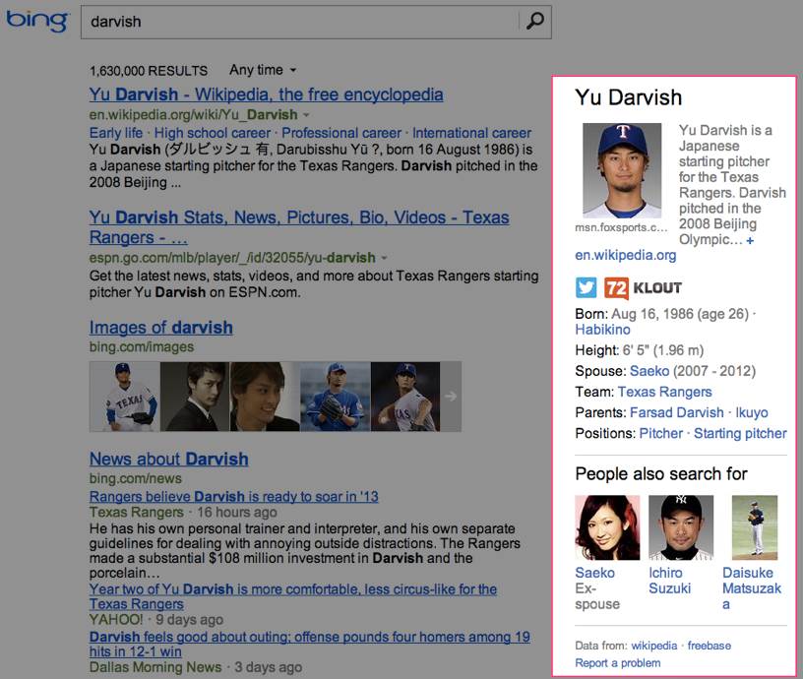This screenshot has width=803, height=679.
Task: Open fifth thumbnail pitcher throwing ball
Action: click(x=405, y=397)
